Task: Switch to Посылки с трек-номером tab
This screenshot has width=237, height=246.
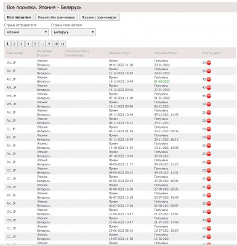Action: pos(99,17)
